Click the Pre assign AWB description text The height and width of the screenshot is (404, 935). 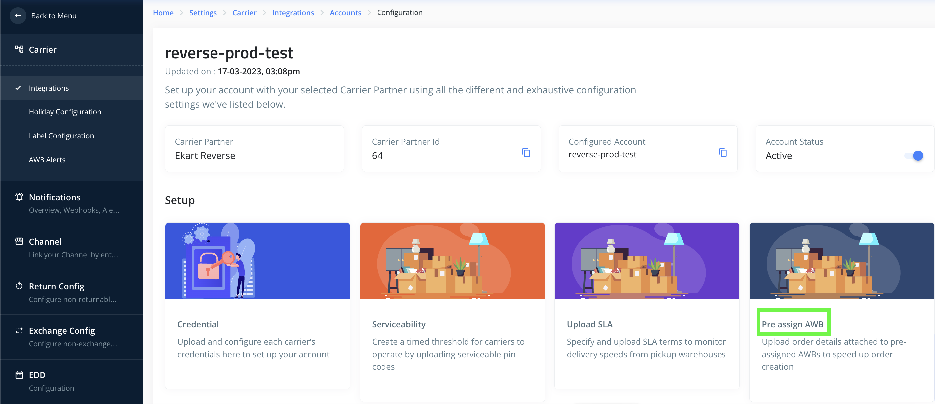834,354
